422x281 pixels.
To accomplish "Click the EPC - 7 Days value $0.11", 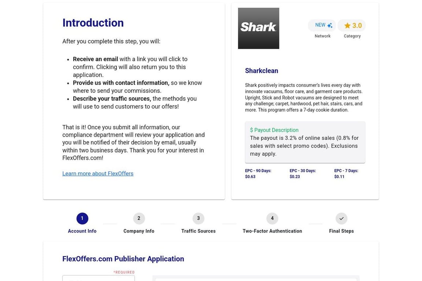I will click(339, 177).
